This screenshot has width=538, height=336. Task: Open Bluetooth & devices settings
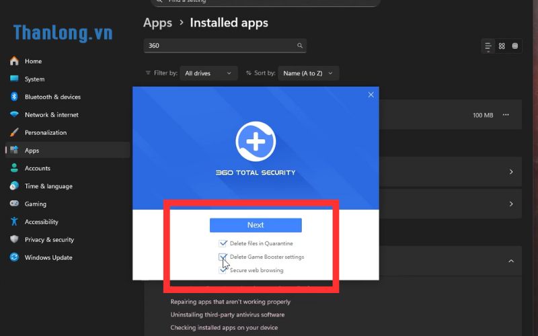pos(52,97)
